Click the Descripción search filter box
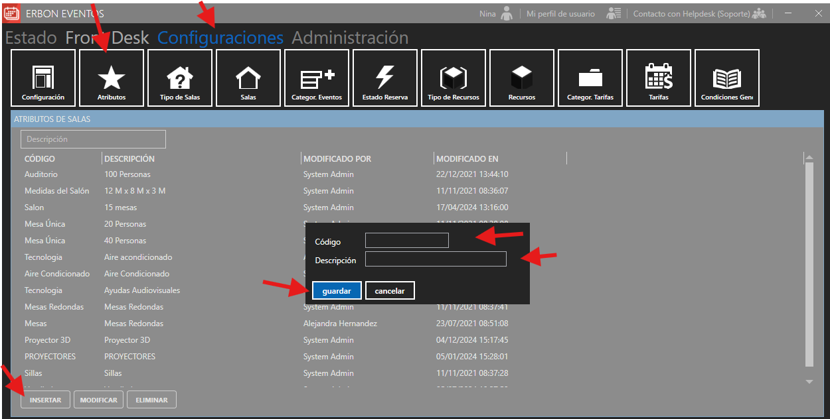The height and width of the screenshot is (419, 830). tap(93, 139)
